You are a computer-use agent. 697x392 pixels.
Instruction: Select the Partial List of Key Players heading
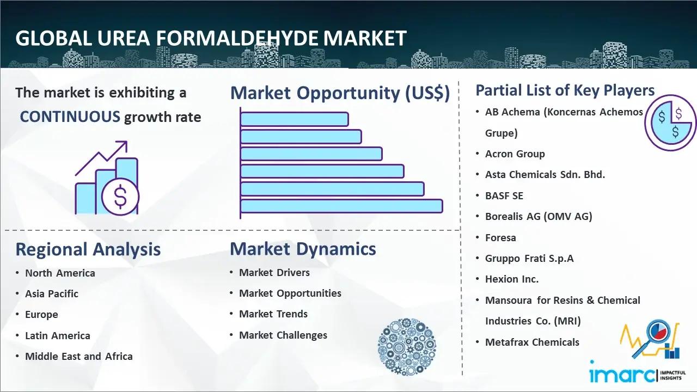(565, 90)
